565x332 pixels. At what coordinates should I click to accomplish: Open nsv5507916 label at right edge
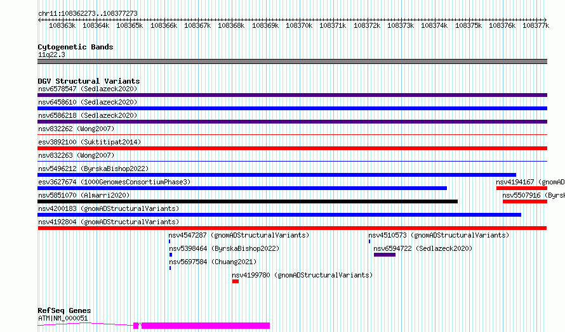[534, 195]
